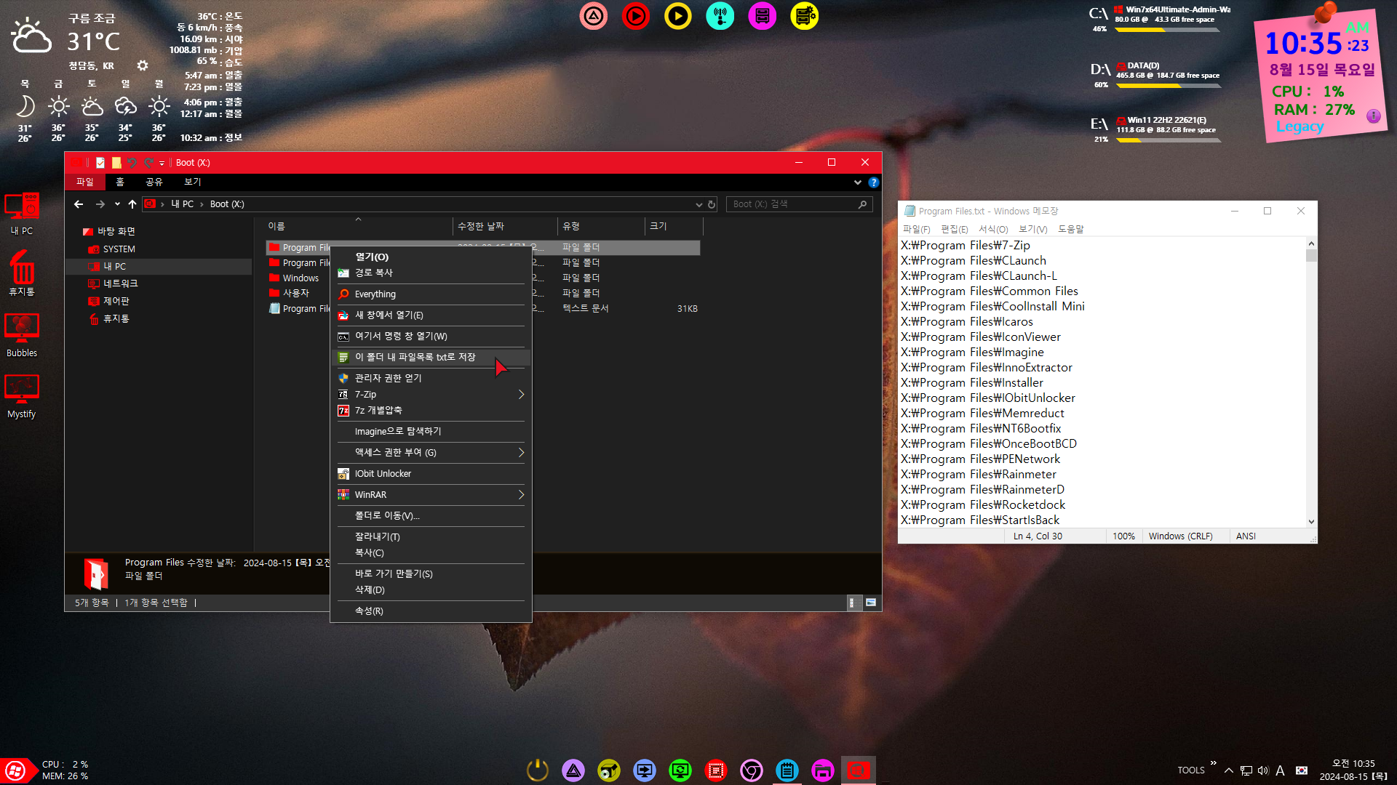The width and height of the screenshot is (1397, 785).
Task: Click the red chip icon in bottom dock
Action: click(716, 770)
